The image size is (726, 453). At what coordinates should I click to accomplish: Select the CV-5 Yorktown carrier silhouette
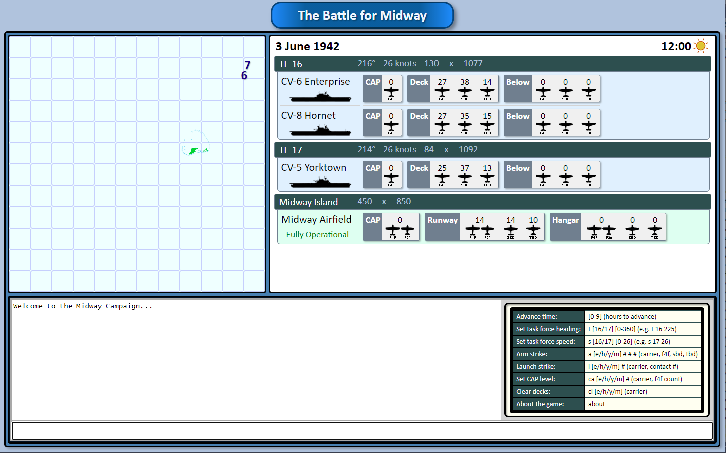coord(320,183)
